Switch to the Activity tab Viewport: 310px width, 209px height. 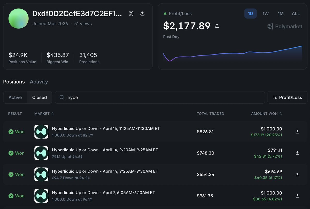point(39,82)
